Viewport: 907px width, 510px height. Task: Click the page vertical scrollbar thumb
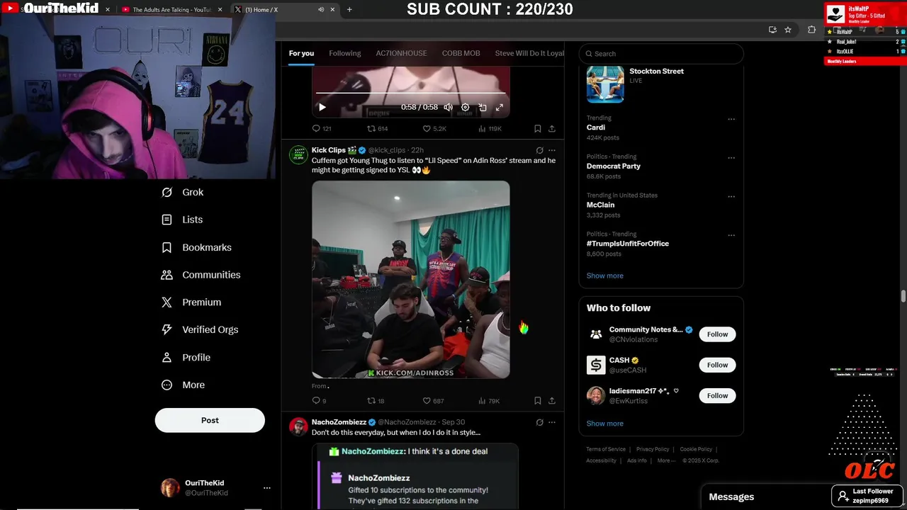click(x=903, y=296)
